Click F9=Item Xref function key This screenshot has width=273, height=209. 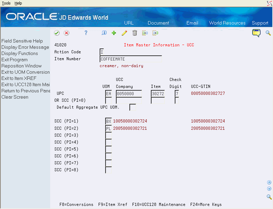pyautogui.click(x=113, y=205)
